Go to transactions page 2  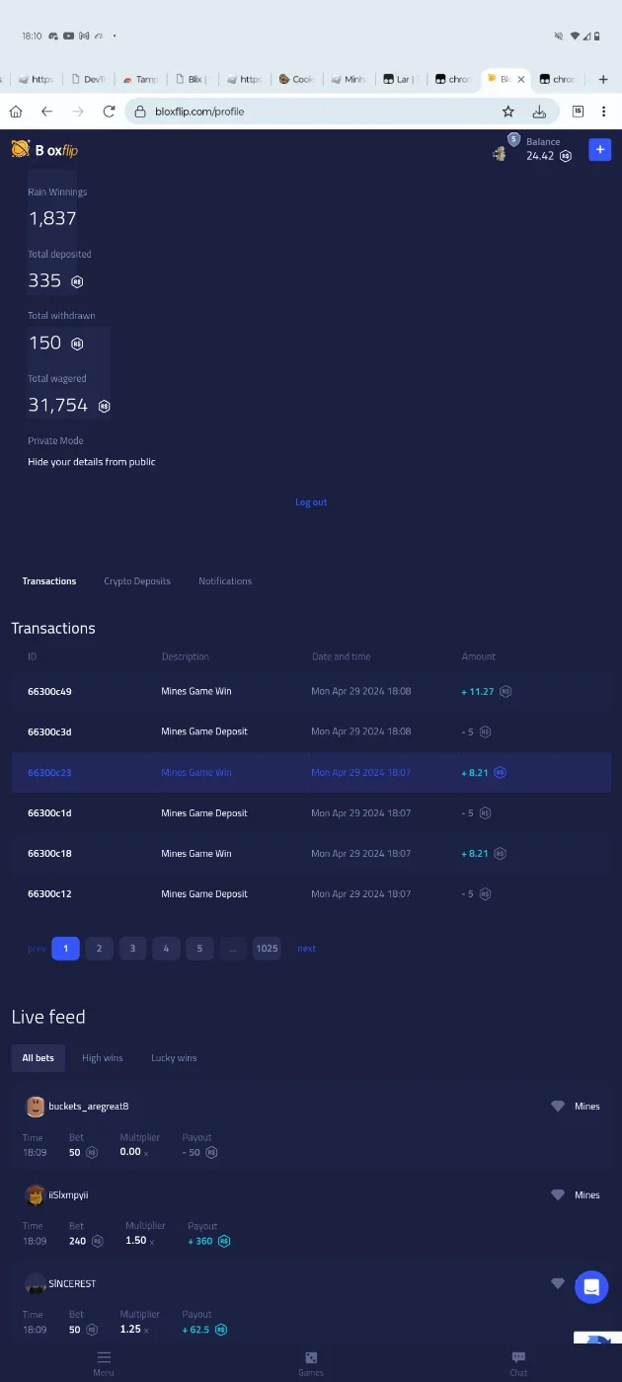(99, 949)
